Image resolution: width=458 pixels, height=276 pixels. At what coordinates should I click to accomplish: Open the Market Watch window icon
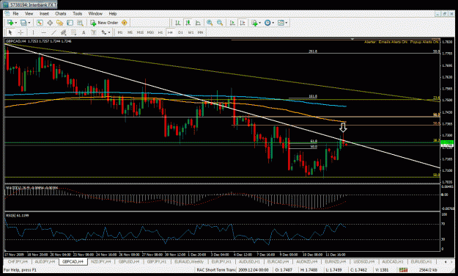(40, 23)
